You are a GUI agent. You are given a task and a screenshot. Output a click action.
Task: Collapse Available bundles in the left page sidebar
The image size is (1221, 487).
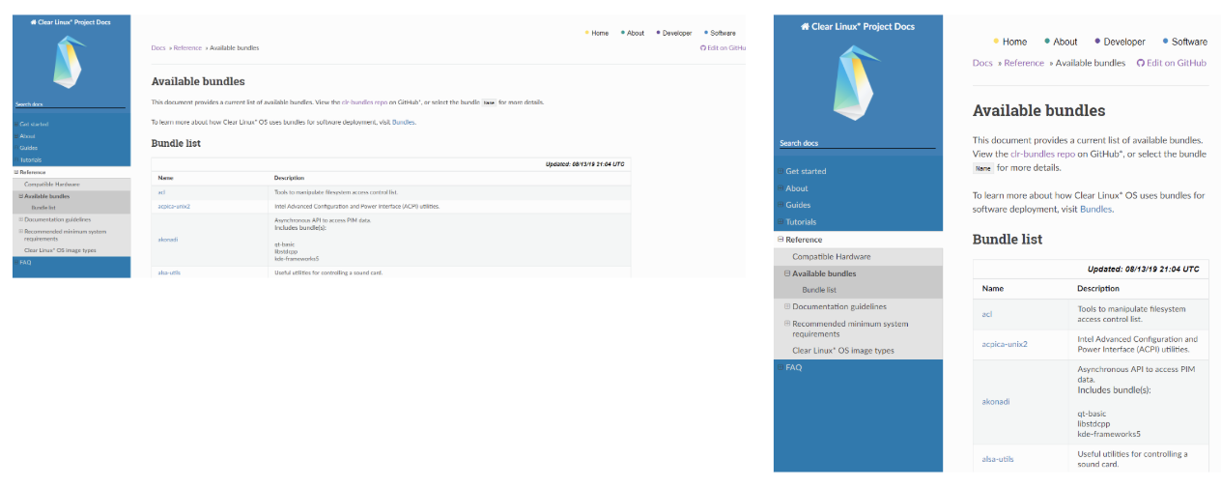pos(20,196)
